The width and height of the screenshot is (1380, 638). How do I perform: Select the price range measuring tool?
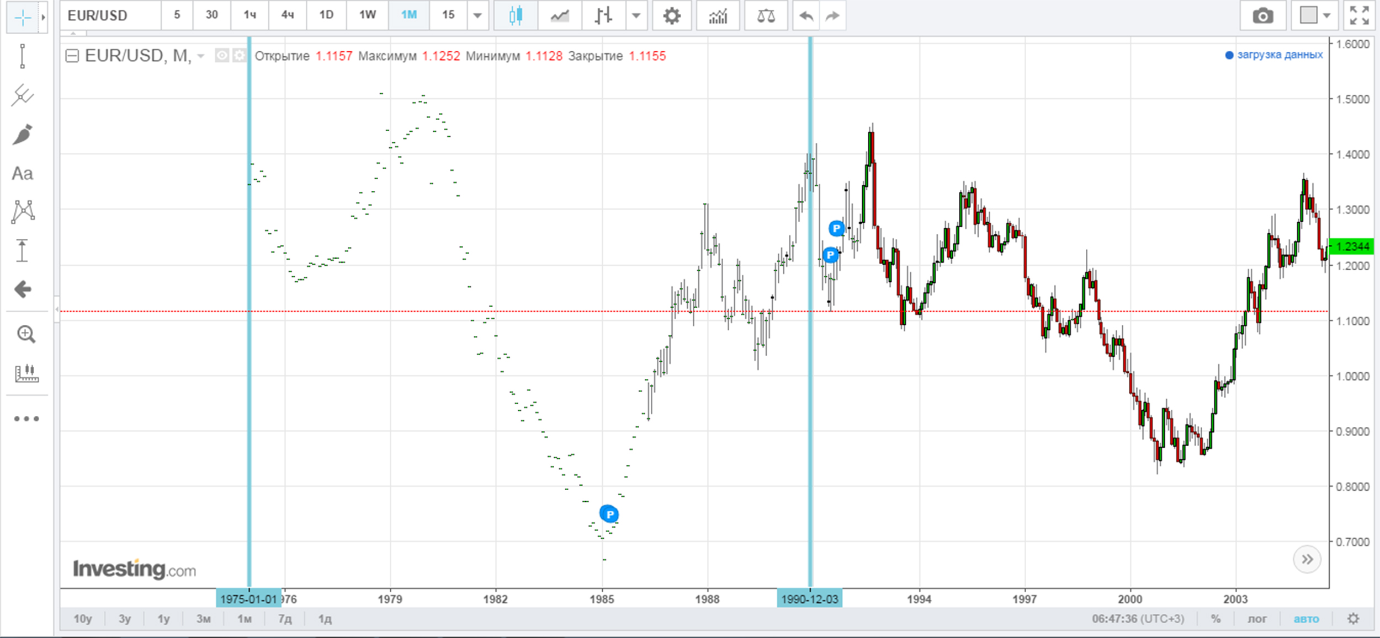tap(22, 250)
